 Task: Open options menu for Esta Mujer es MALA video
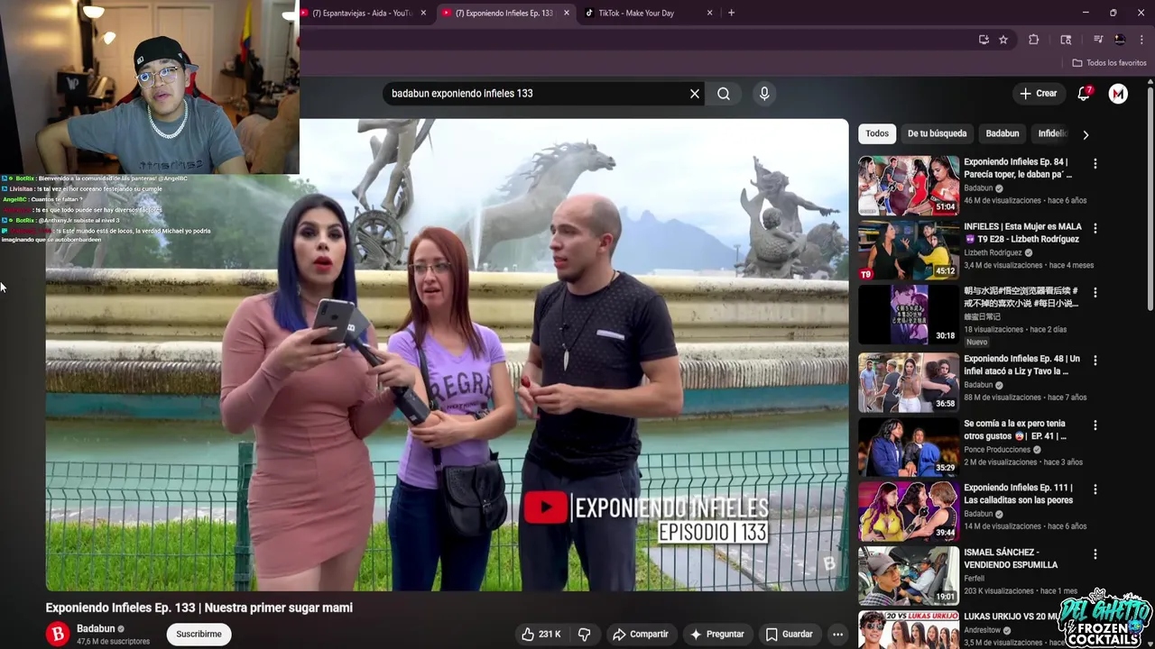[1095, 228]
